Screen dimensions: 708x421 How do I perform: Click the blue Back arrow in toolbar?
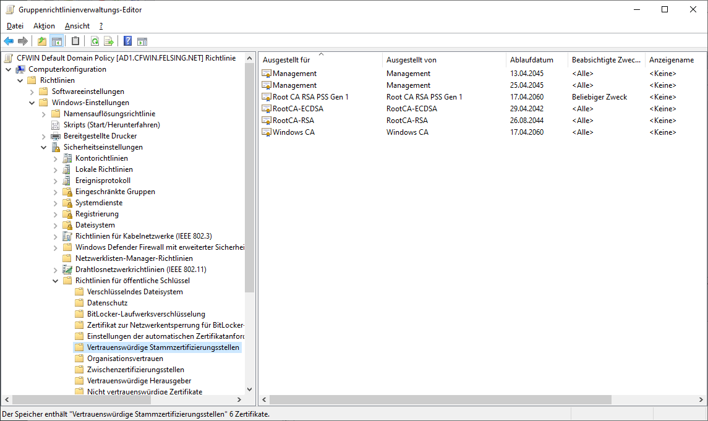[9, 41]
